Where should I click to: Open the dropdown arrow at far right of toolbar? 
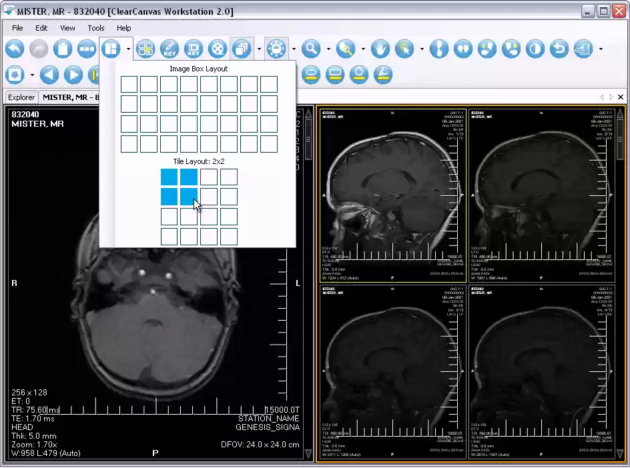click(x=601, y=49)
